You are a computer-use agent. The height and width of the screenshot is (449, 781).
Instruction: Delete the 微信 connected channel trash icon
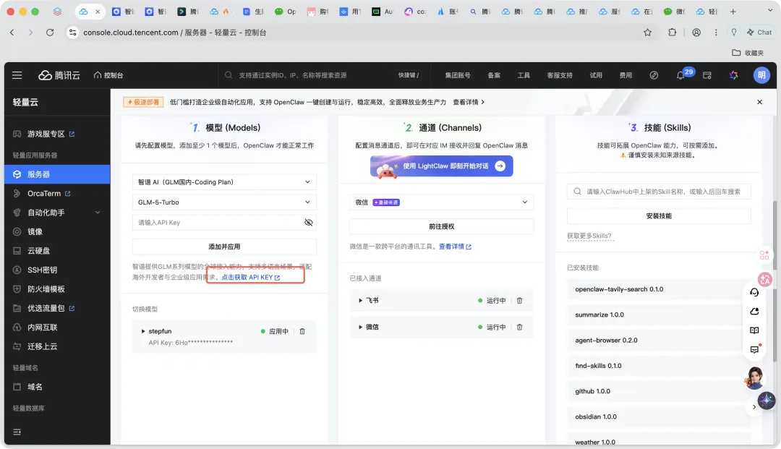pos(519,327)
